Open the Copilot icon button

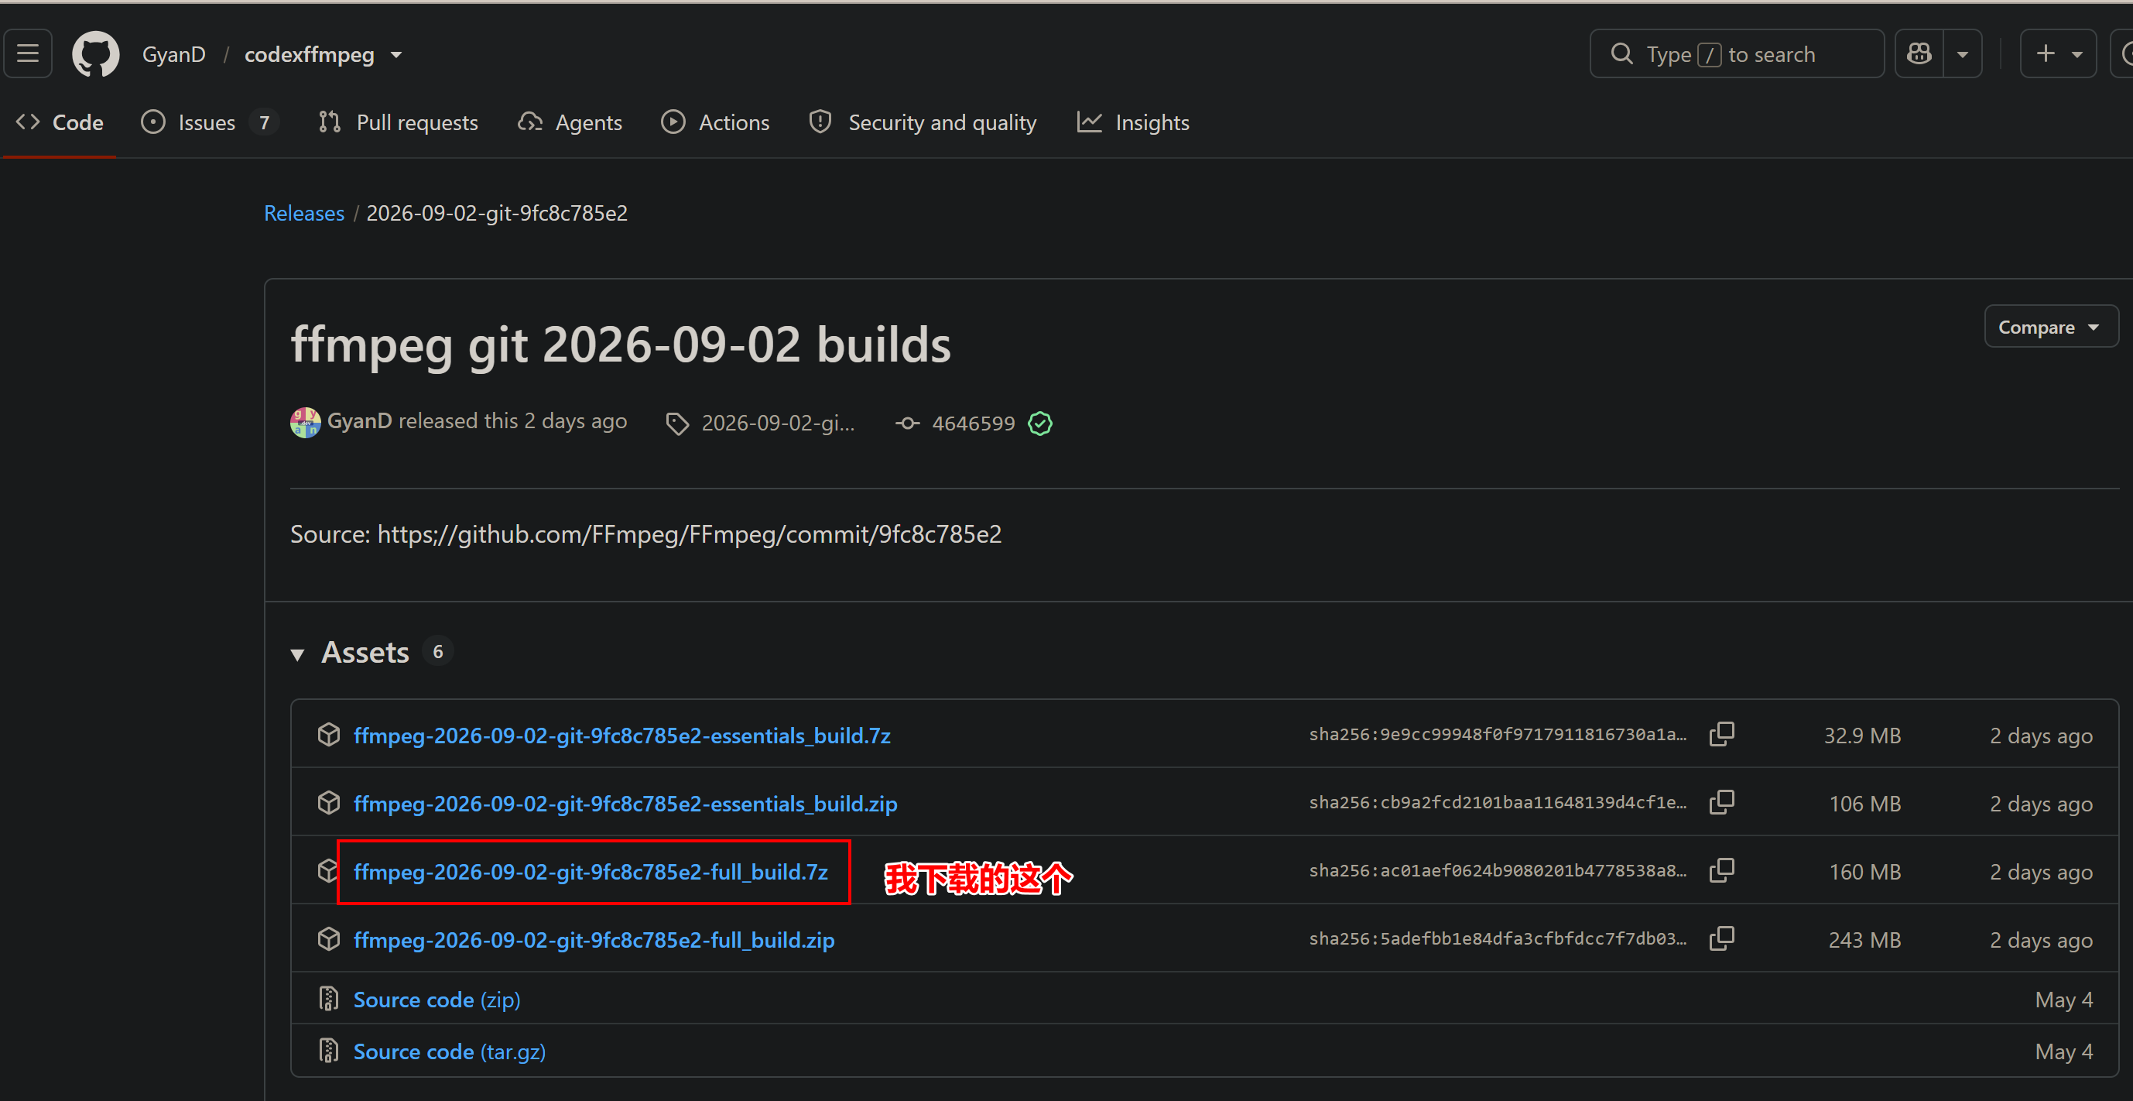[x=1919, y=54]
